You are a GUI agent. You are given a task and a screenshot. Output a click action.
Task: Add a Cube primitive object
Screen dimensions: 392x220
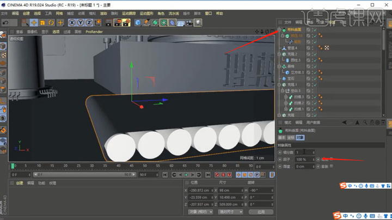[138, 23]
